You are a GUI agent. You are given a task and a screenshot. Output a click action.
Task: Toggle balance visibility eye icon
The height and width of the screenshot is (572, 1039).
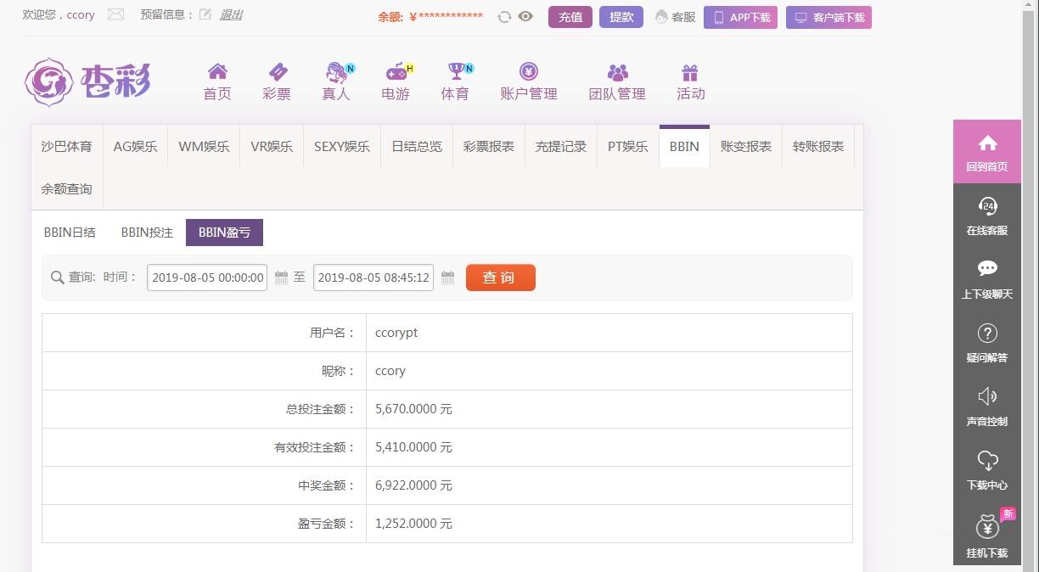[x=525, y=16]
